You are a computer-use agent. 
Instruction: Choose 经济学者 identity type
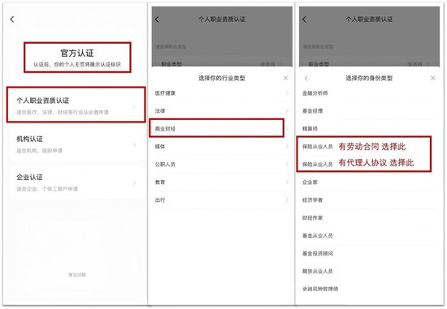point(369,200)
